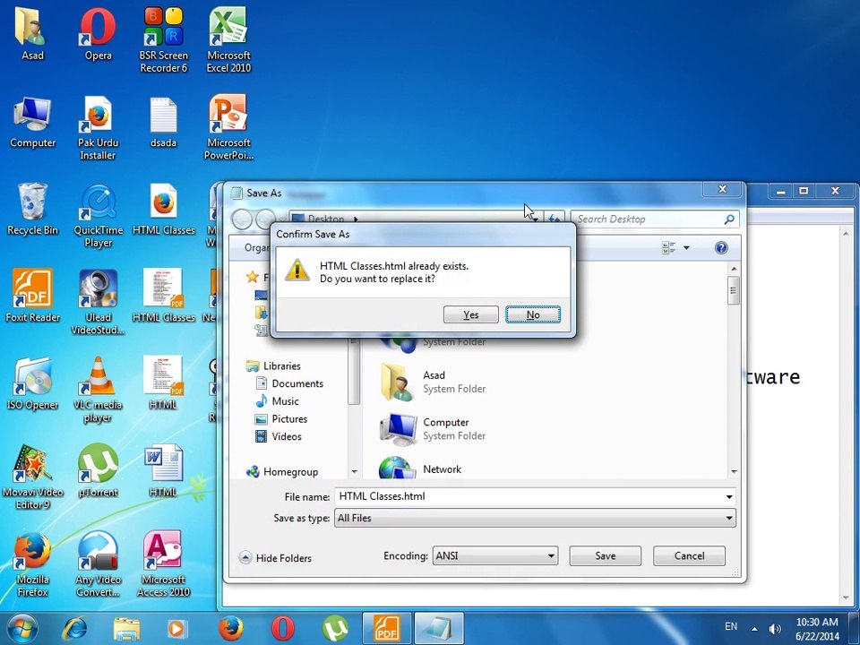Open Windows Explorer from taskbar
The height and width of the screenshot is (645, 860).
pyautogui.click(x=126, y=629)
